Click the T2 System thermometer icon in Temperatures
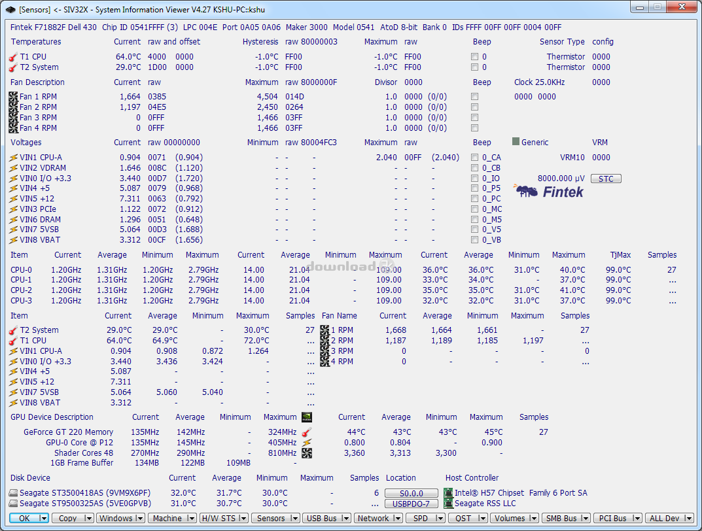 coord(13,67)
